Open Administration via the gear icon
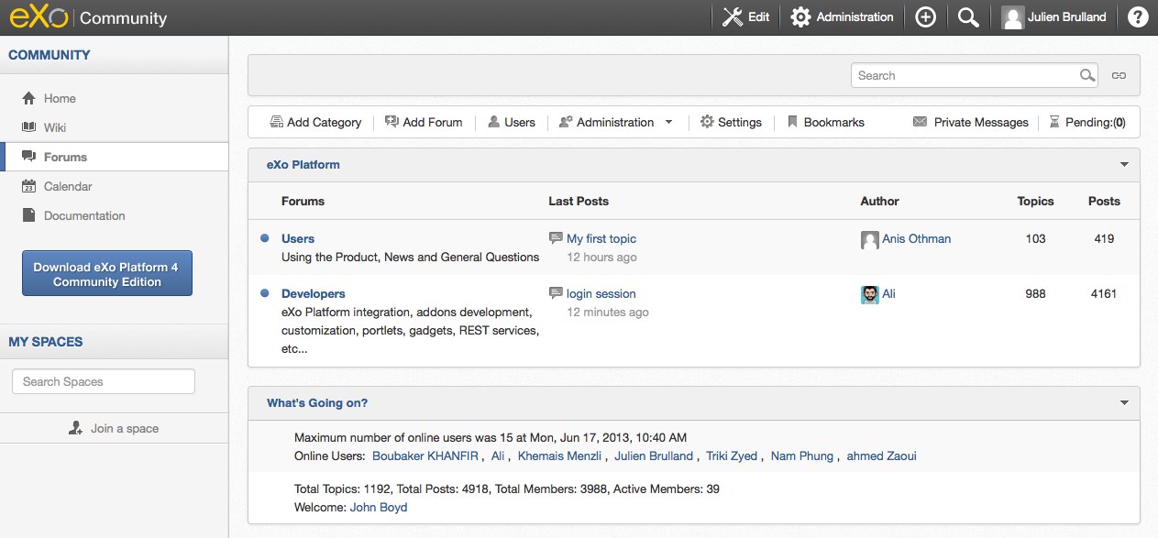 click(x=800, y=17)
